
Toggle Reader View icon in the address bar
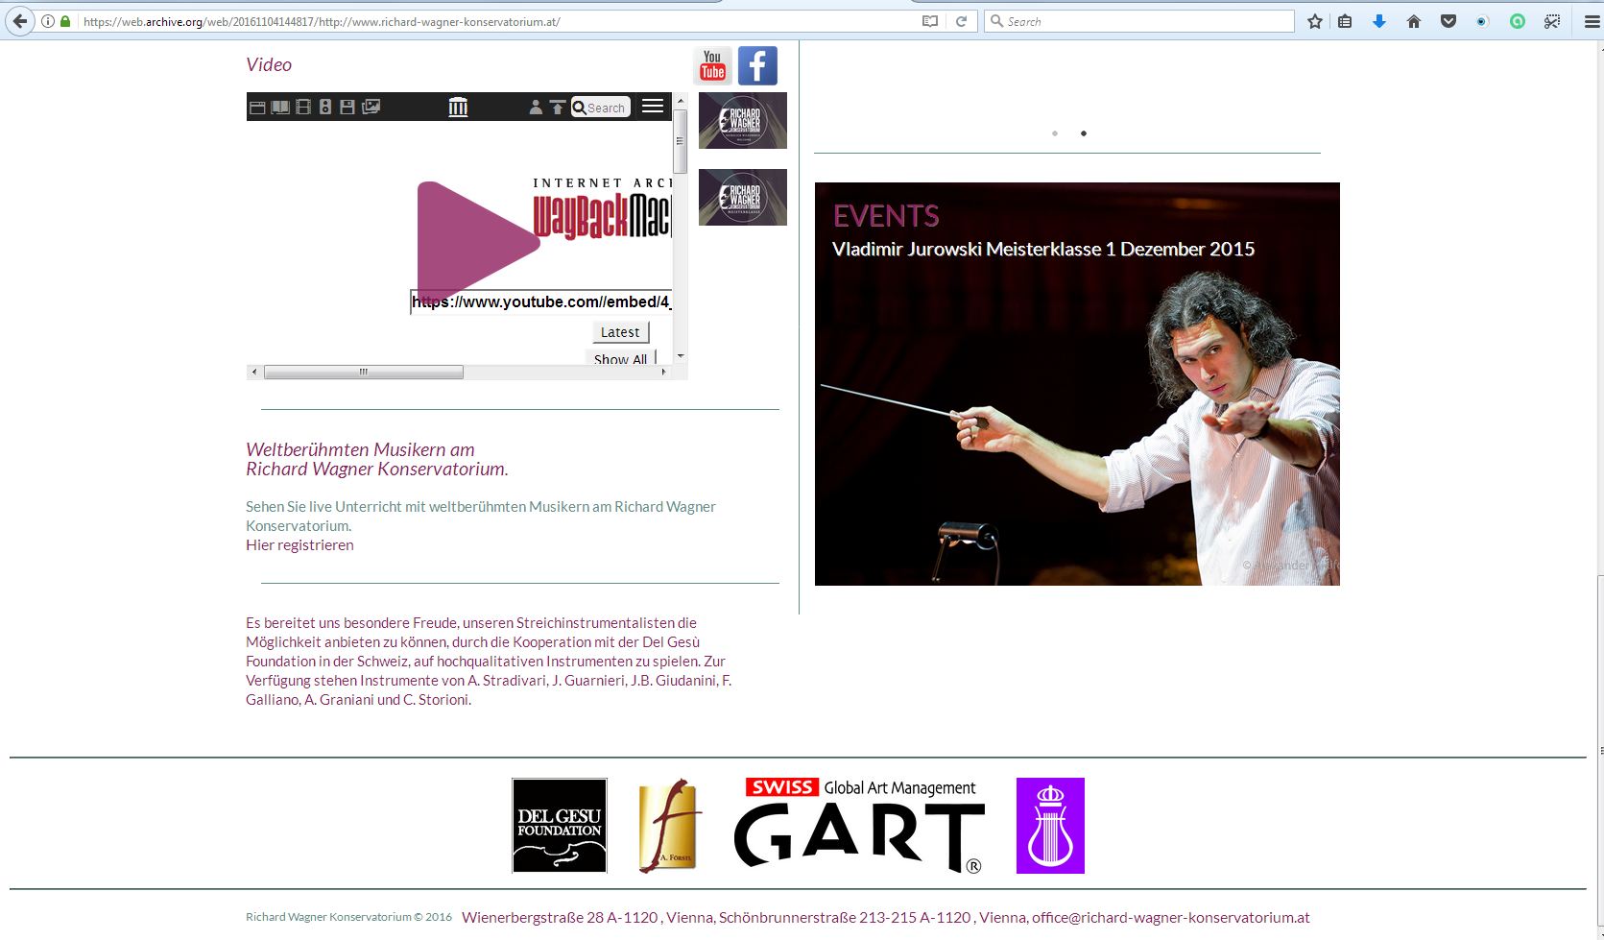coord(929,21)
